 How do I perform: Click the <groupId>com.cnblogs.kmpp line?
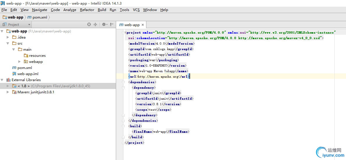(x=161, y=49)
